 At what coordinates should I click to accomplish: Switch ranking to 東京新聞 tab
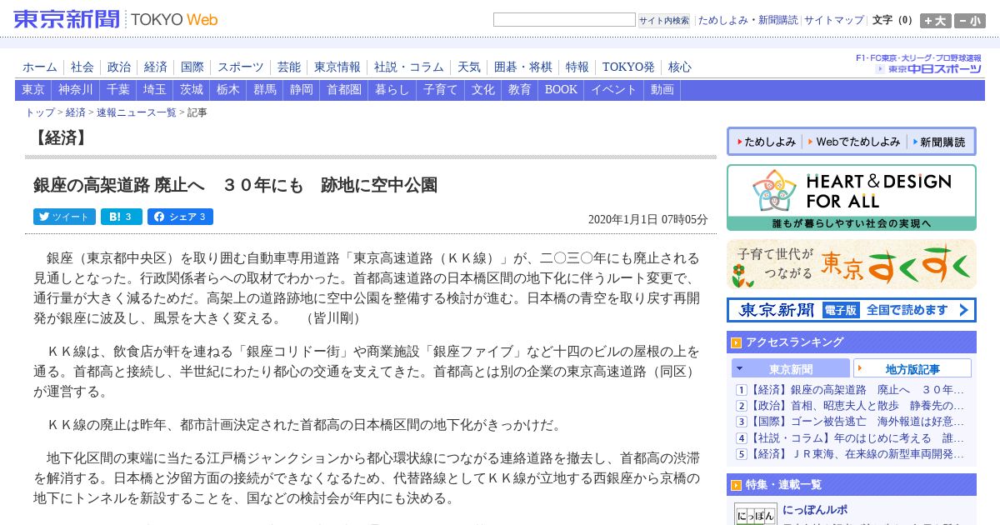click(x=791, y=368)
